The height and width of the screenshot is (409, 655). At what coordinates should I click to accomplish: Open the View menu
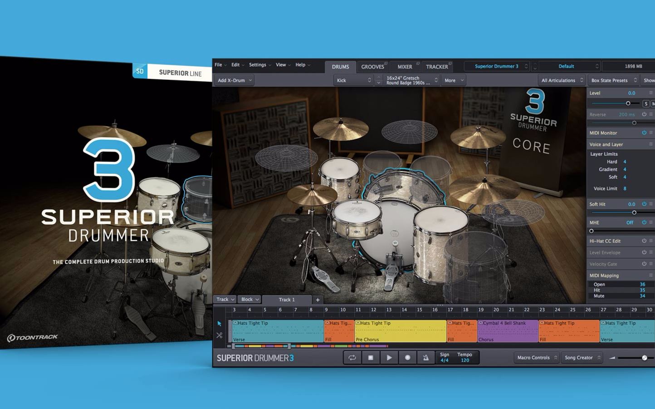point(283,65)
